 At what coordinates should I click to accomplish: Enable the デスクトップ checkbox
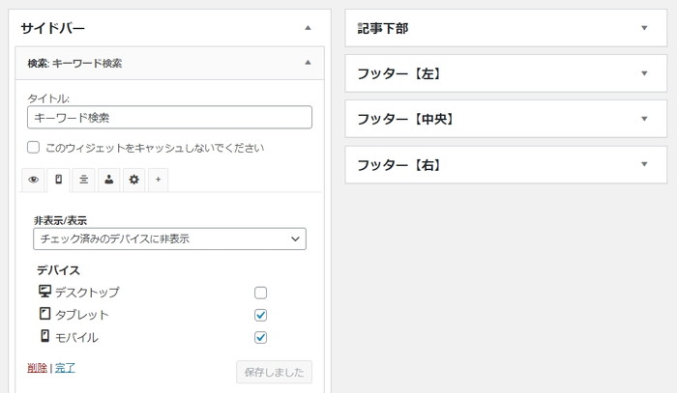[x=260, y=293]
